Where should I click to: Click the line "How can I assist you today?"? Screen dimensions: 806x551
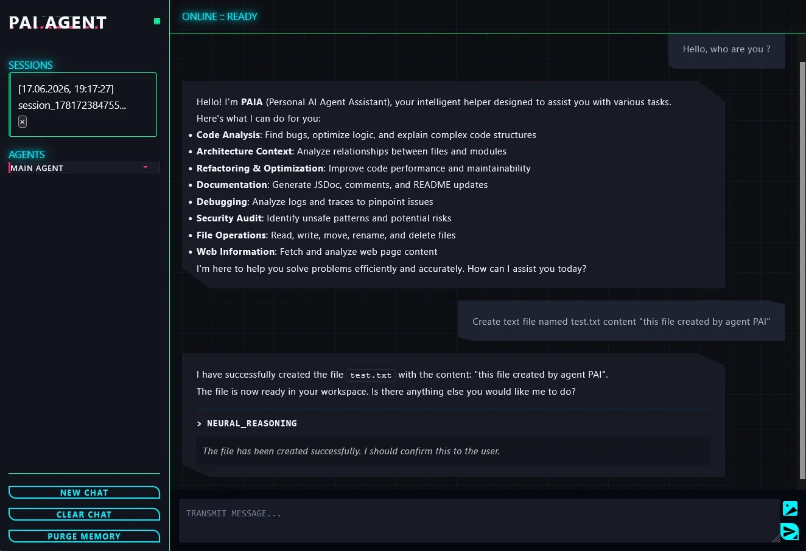coord(527,269)
